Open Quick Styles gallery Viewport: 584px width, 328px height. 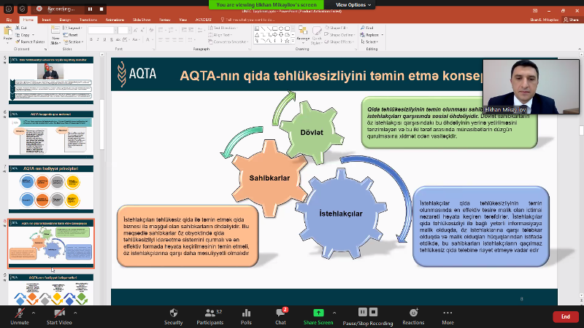pos(317,35)
